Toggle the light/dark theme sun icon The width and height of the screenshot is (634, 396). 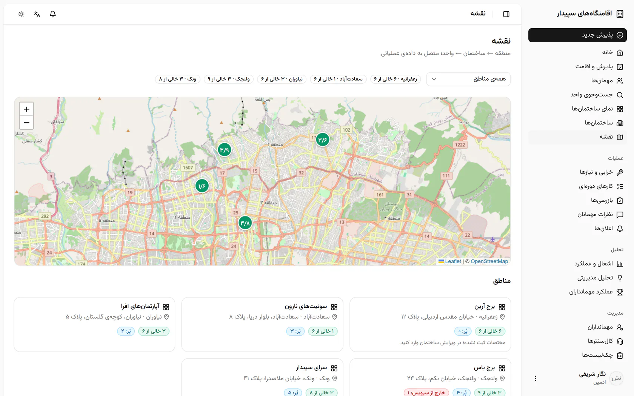click(x=21, y=14)
